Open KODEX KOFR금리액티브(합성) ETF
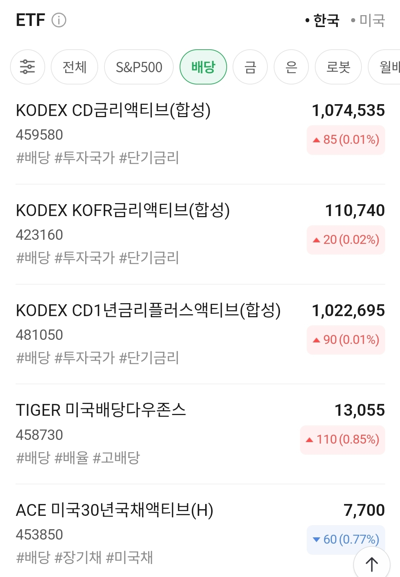The image size is (400, 577). [x=123, y=210]
